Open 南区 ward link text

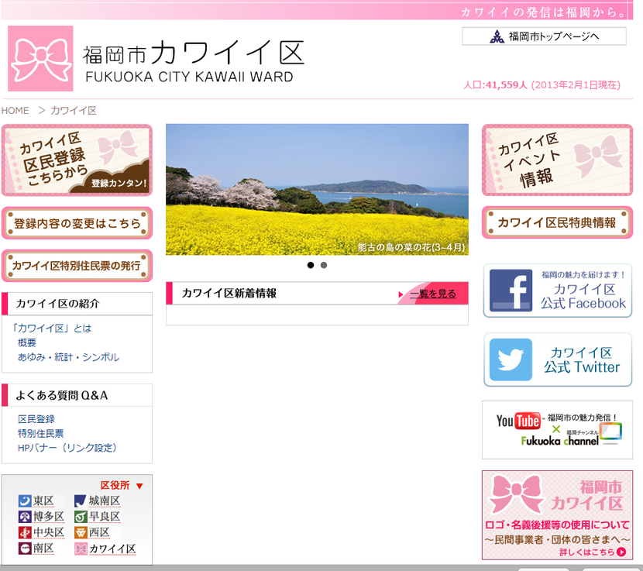[x=43, y=549]
